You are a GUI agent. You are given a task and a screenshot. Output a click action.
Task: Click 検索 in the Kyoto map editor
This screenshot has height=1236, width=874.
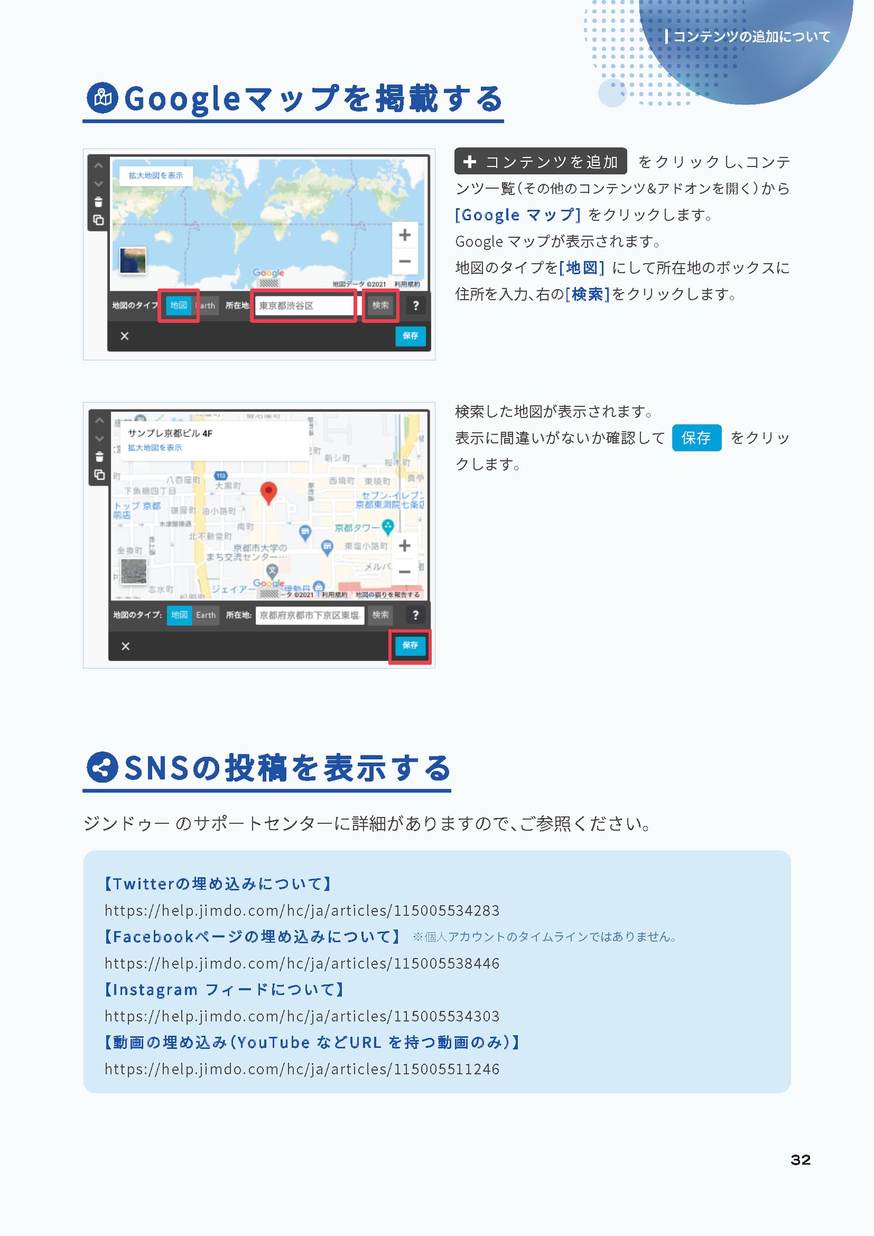(x=380, y=615)
